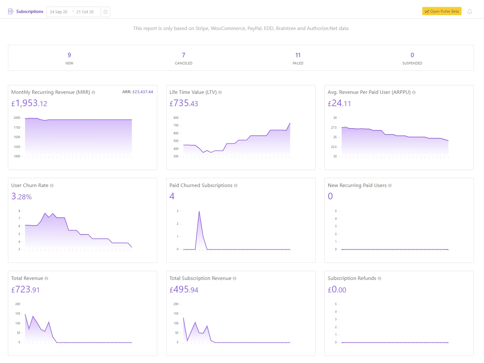Click the Paid Churned Subscriptions value 4
Image resolution: width=484 pixels, height=363 pixels.
coord(172,197)
